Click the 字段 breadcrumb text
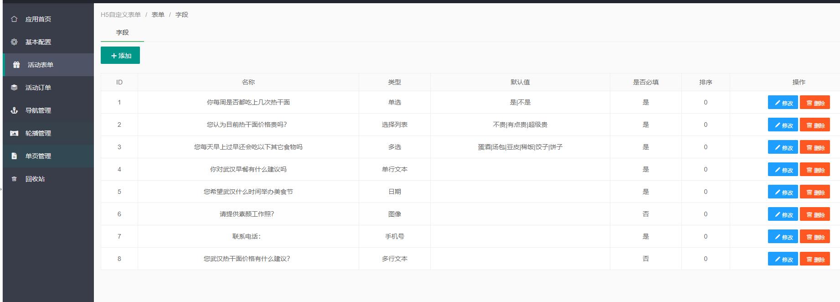 pyautogui.click(x=182, y=15)
